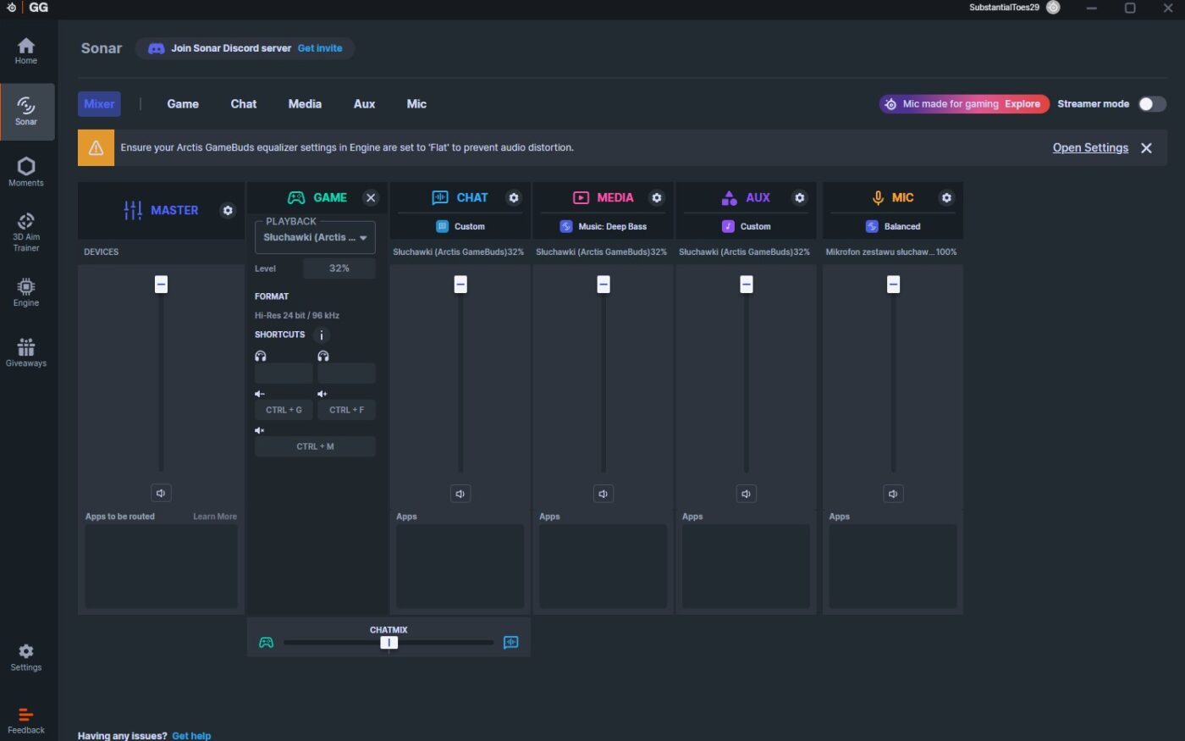This screenshot has height=741, width=1185.
Task: Mute the Chat channel
Action: pos(460,494)
